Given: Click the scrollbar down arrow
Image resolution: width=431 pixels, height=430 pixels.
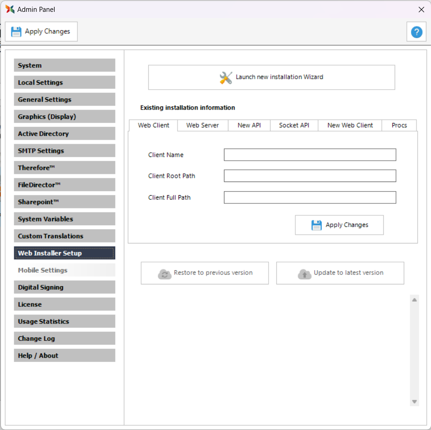Looking at the screenshot, I should (x=414, y=402).
